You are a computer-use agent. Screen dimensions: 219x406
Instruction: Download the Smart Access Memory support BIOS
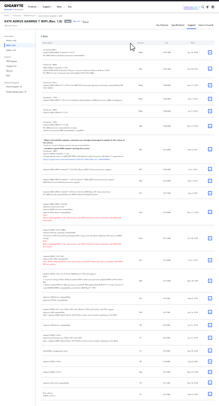click(x=210, y=181)
